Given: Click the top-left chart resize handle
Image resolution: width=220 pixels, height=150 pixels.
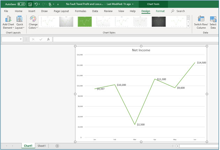Looking at the screenshot, I should pos(75,46).
